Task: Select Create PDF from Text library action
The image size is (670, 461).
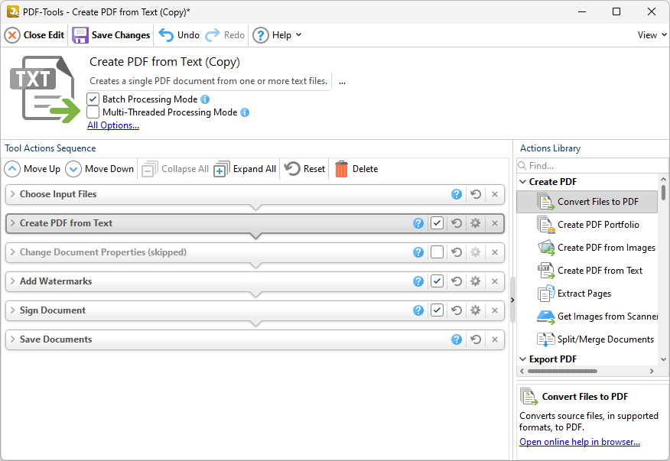Action: coord(587,271)
